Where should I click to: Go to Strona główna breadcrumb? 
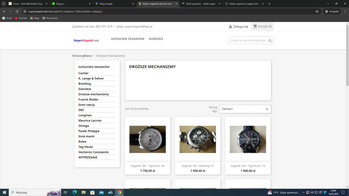click(x=82, y=55)
